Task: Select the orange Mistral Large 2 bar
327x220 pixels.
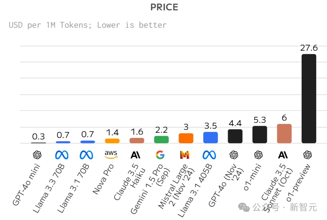Action: (186, 138)
